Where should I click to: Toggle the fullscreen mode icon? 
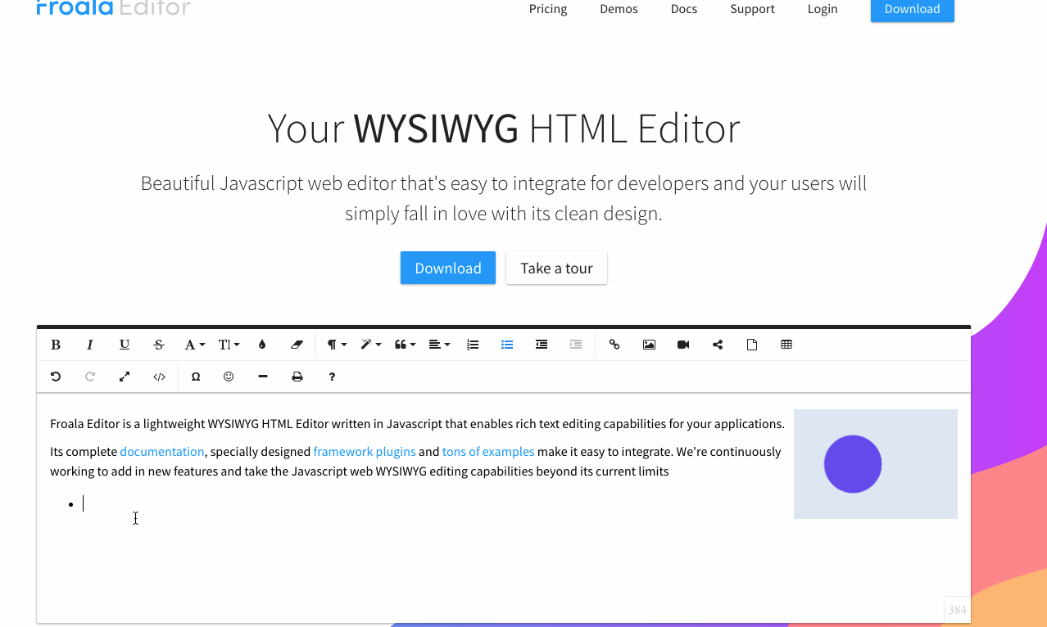(x=125, y=377)
